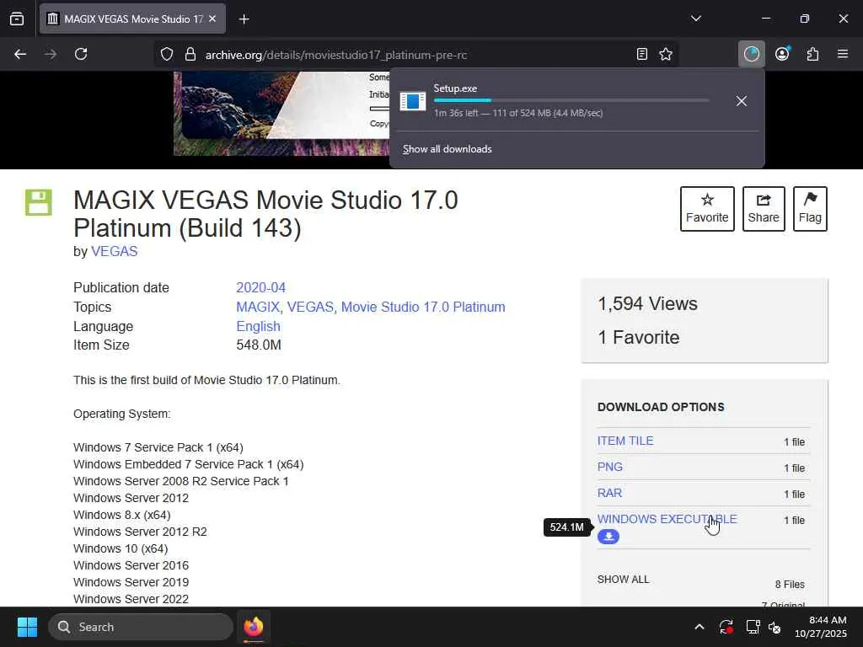This screenshot has height=647, width=863.
Task: Open Firefox account icon
Action: pyautogui.click(x=782, y=54)
